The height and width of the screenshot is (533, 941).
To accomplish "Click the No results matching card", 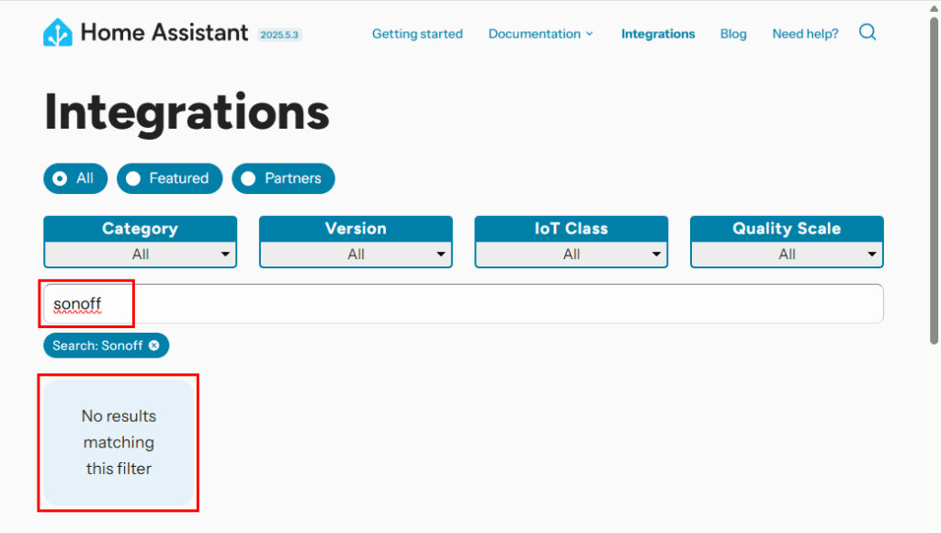I will [x=119, y=442].
